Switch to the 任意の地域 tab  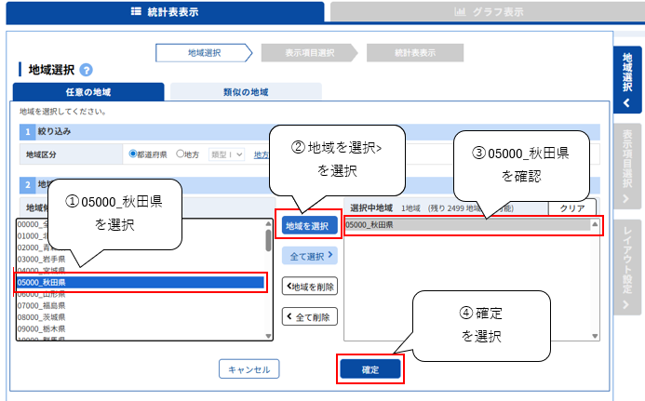click(88, 92)
